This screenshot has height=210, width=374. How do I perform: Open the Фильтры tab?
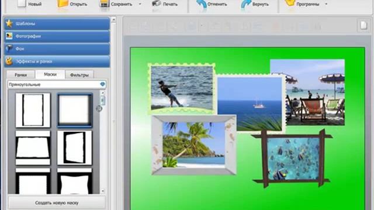coord(79,75)
